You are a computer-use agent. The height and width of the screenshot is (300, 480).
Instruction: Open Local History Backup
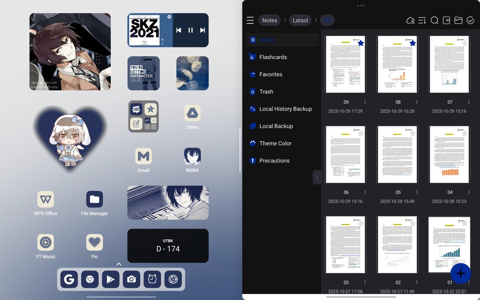tap(283, 109)
